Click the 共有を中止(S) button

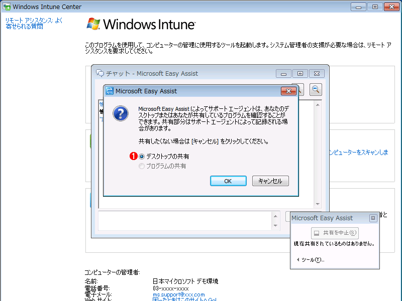(x=335, y=233)
